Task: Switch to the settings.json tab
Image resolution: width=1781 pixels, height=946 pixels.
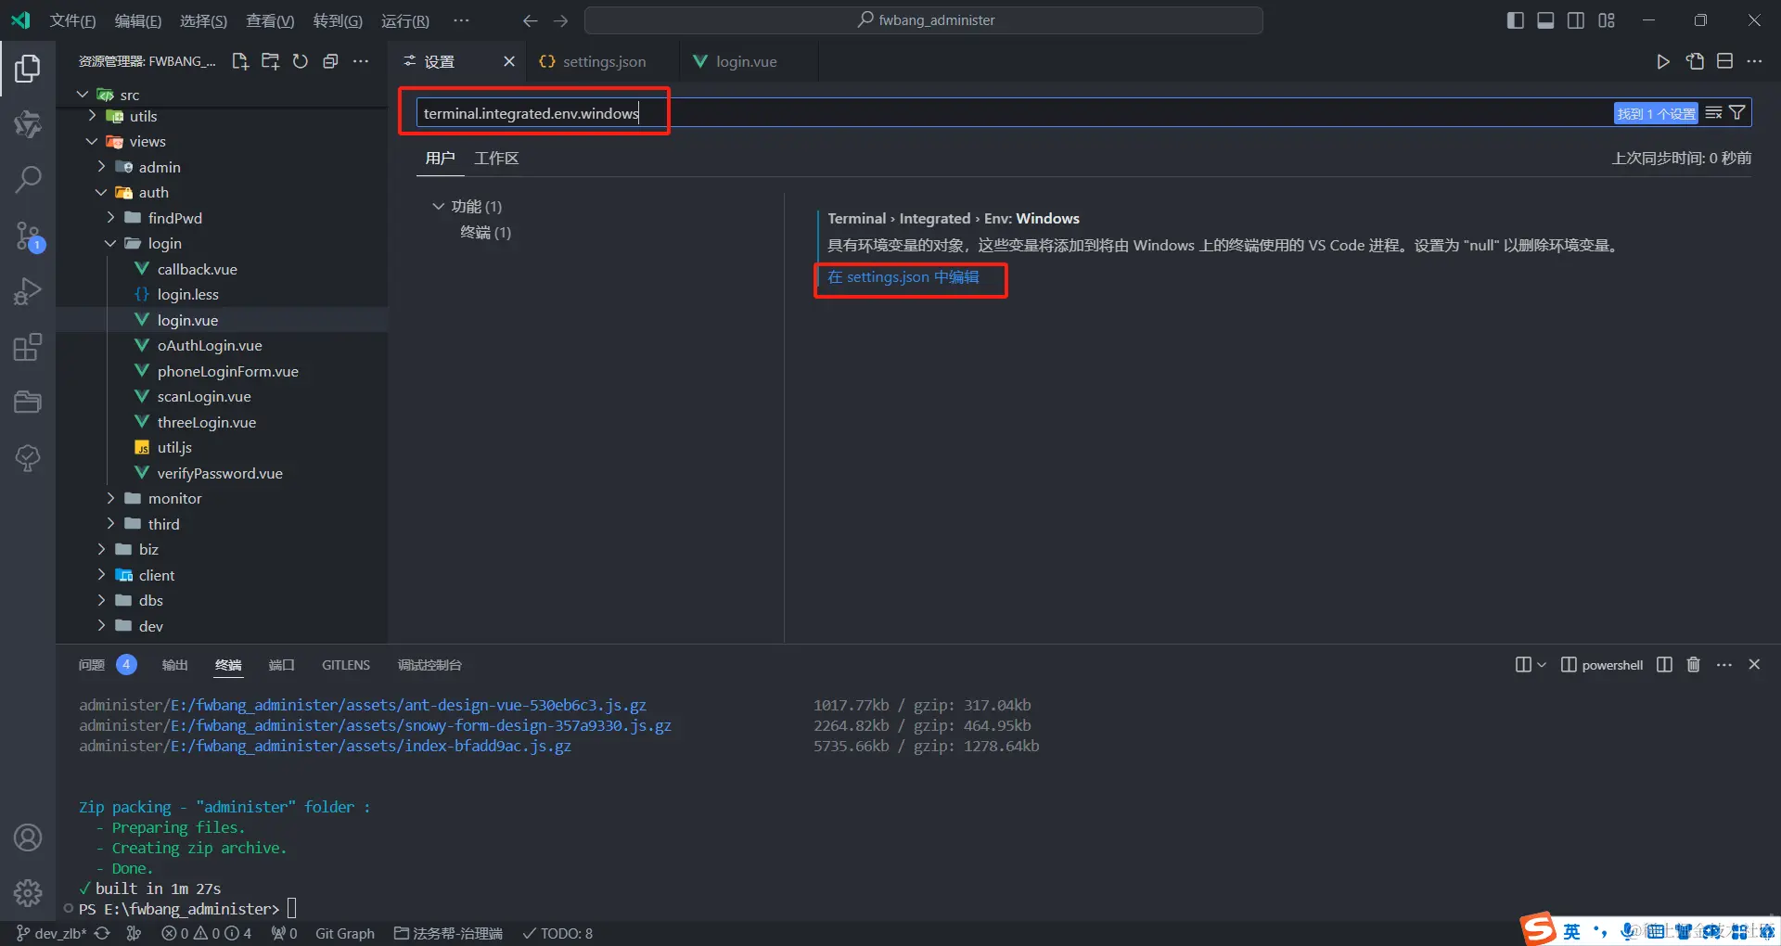Action: click(x=604, y=61)
